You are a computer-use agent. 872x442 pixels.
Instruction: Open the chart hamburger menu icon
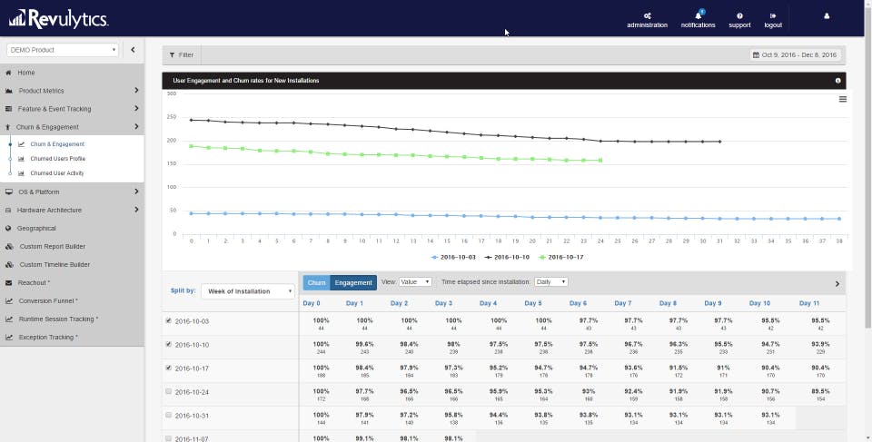(843, 99)
